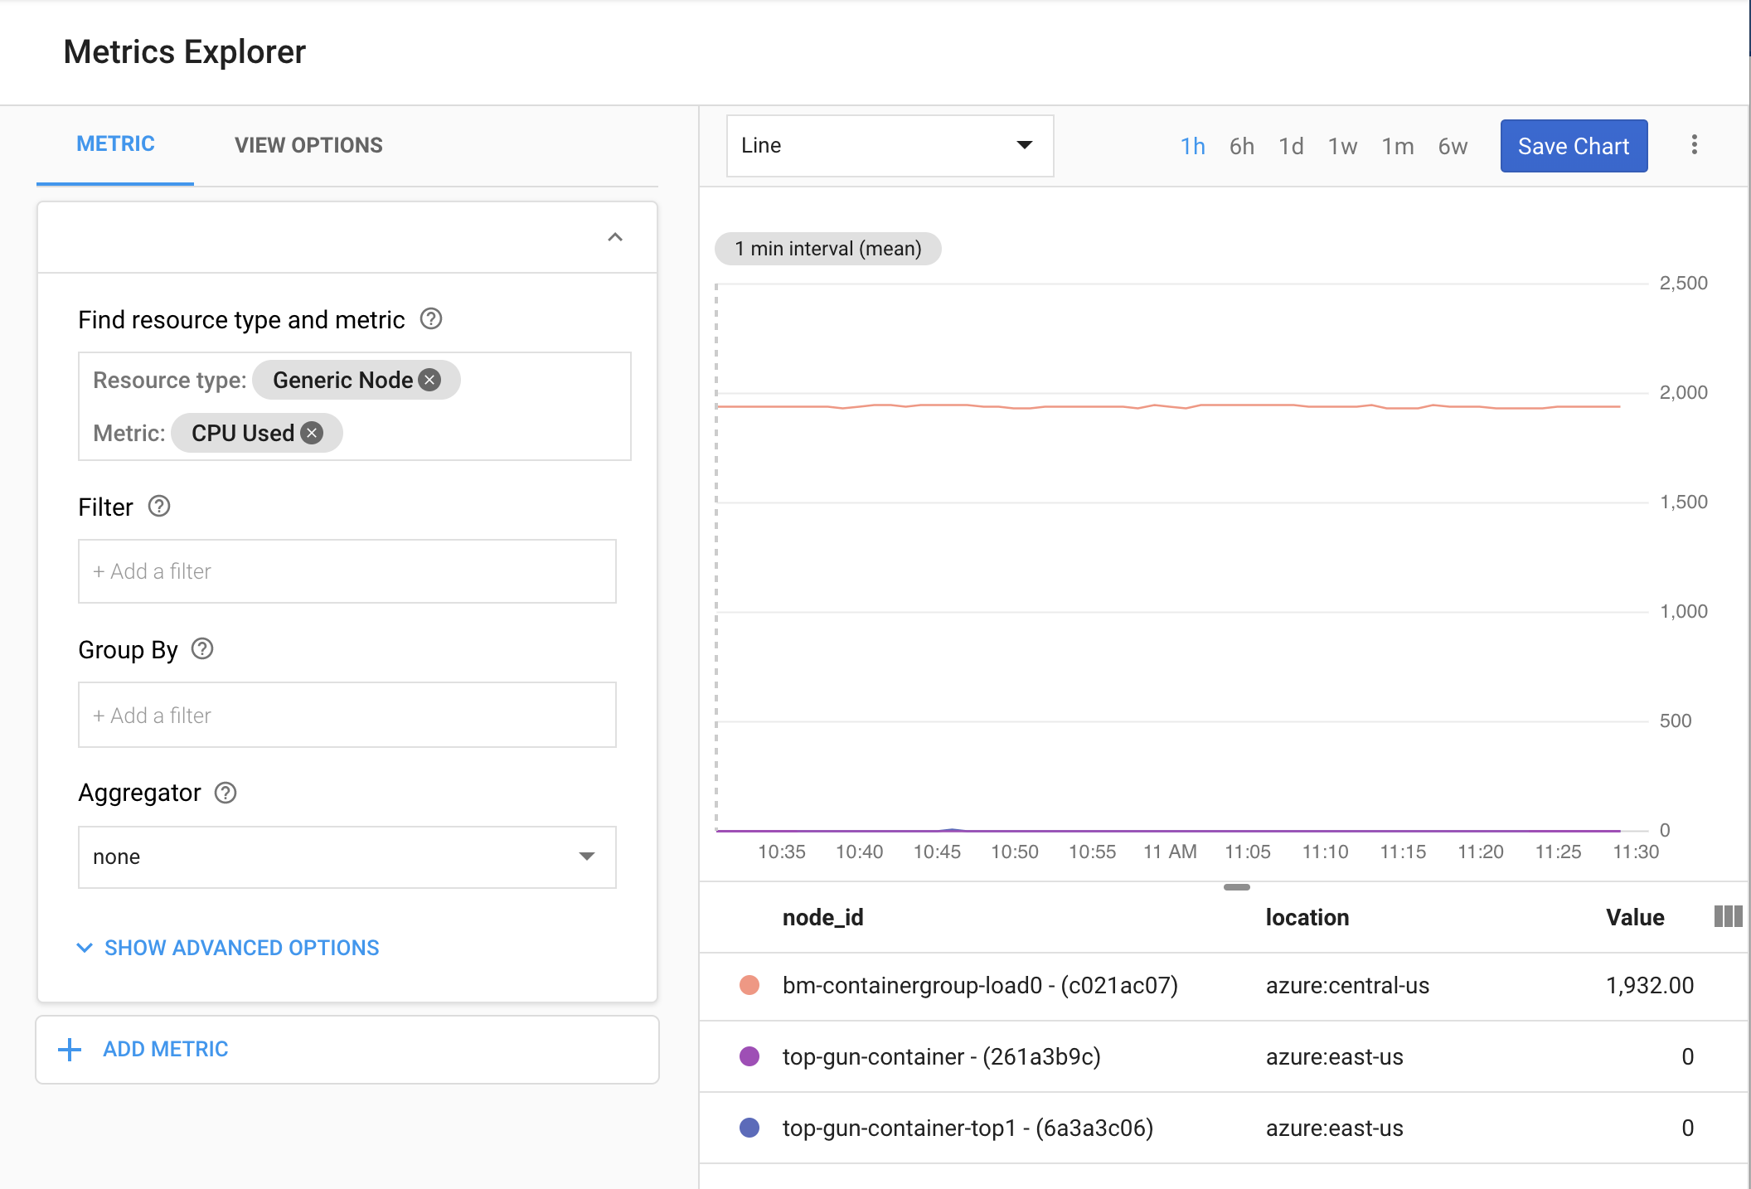Click the Group By input field

click(x=347, y=714)
